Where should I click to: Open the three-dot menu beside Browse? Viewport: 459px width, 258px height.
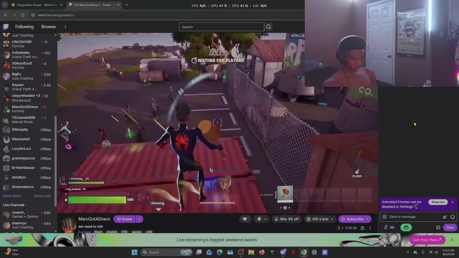point(65,27)
